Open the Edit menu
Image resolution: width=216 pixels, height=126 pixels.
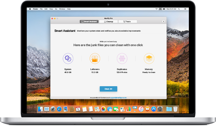tap(46, 9)
